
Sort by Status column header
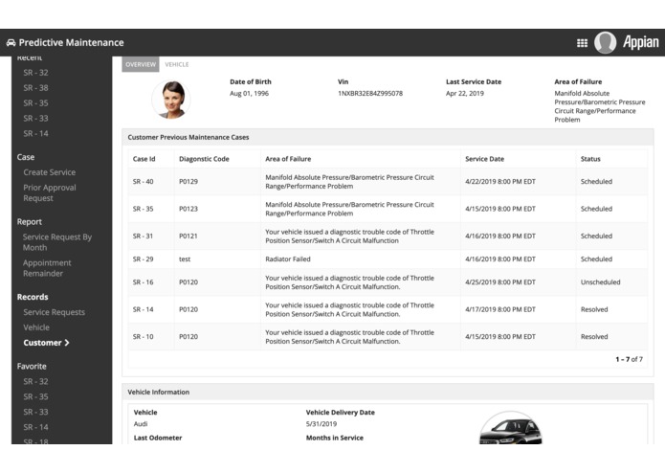[x=590, y=159]
